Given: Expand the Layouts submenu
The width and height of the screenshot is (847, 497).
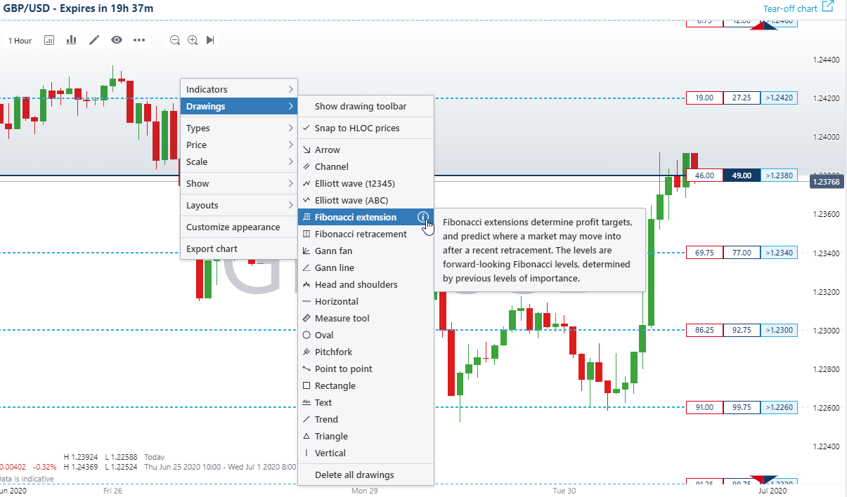Looking at the screenshot, I should tap(239, 205).
